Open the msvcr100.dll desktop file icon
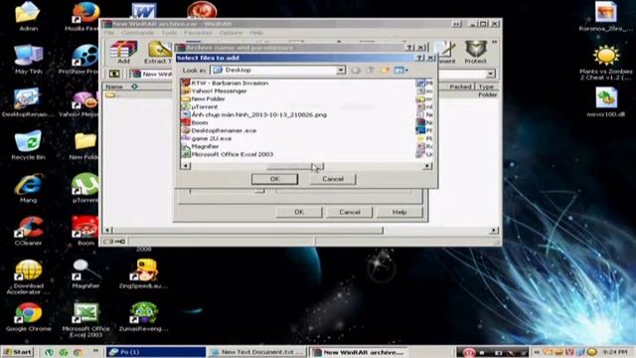Viewport: 636px width, 358px height. pos(606,102)
